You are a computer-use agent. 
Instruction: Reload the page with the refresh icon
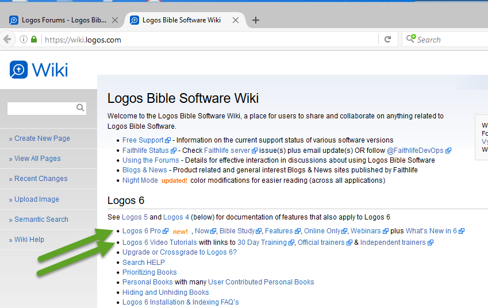coord(387,39)
